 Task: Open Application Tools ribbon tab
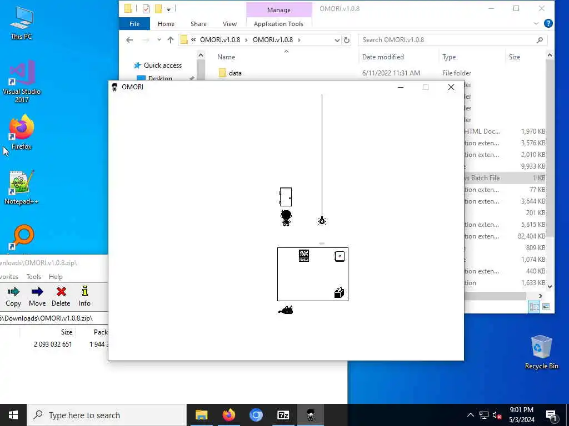[279, 24]
